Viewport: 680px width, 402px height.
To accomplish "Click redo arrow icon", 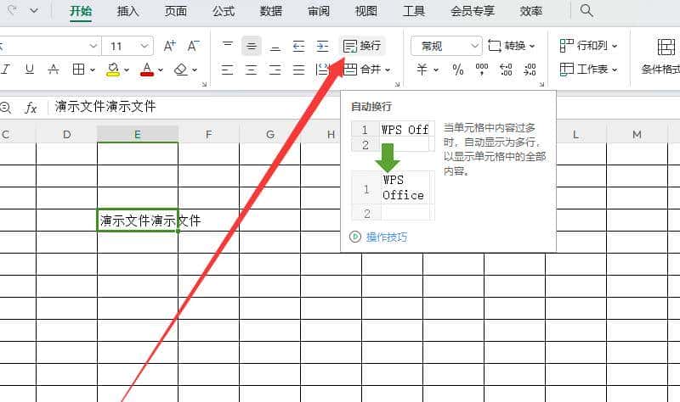I will 13,10.
